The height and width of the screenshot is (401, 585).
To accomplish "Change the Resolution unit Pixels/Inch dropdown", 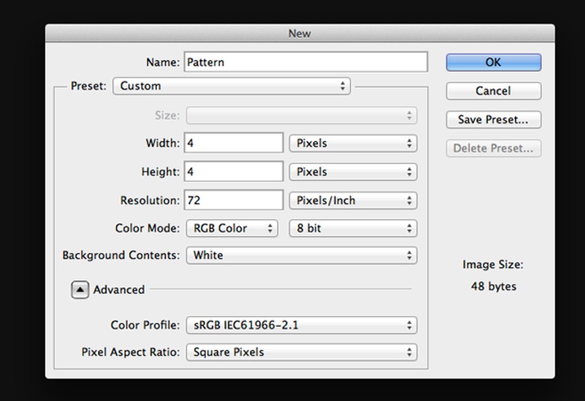I will click(353, 200).
